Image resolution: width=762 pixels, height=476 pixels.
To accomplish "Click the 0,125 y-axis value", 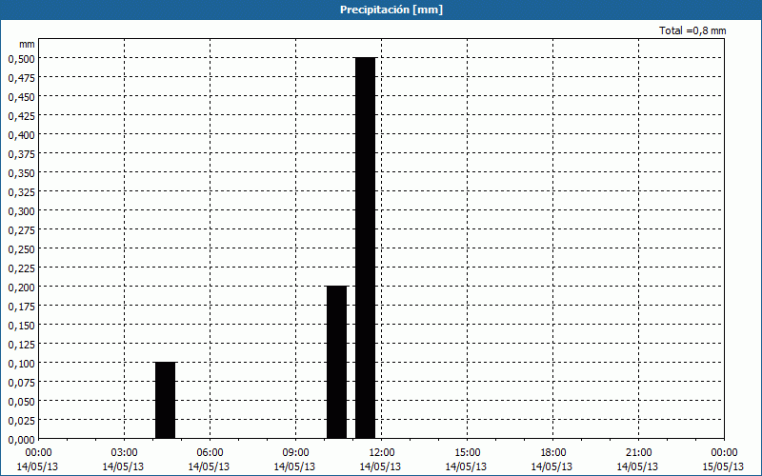I will [21, 345].
